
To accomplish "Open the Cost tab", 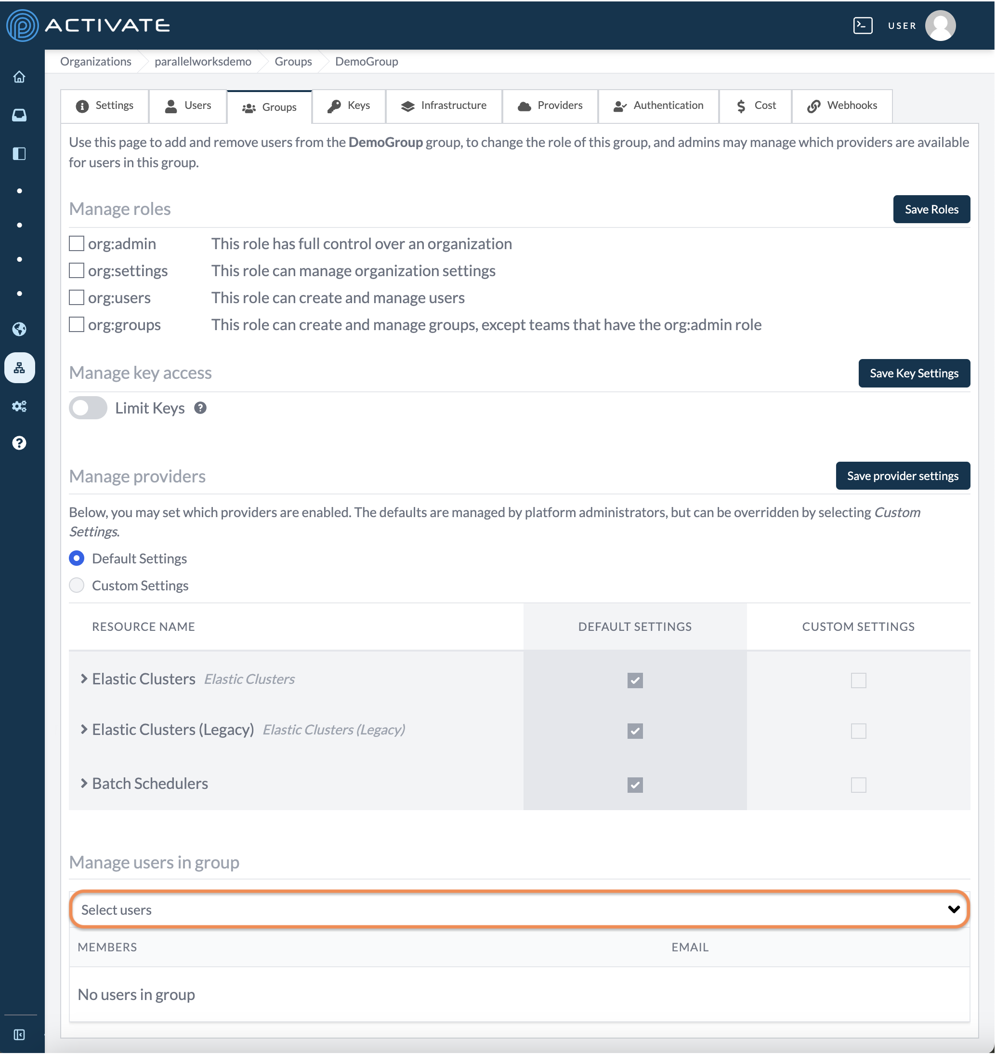I will point(755,106).
